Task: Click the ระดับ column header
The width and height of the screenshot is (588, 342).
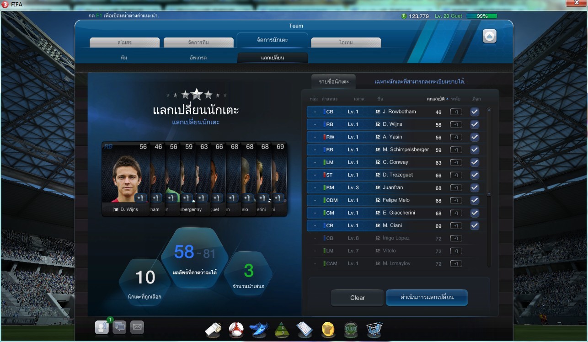Action: (455, 99)
